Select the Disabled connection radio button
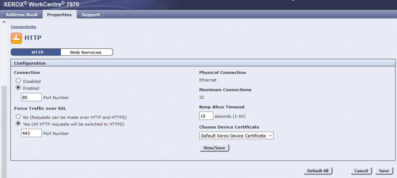 18,81
